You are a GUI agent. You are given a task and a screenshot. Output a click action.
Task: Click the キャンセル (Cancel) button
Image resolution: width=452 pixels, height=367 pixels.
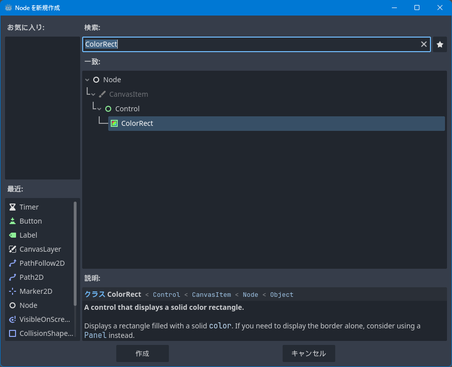[309, 353]
